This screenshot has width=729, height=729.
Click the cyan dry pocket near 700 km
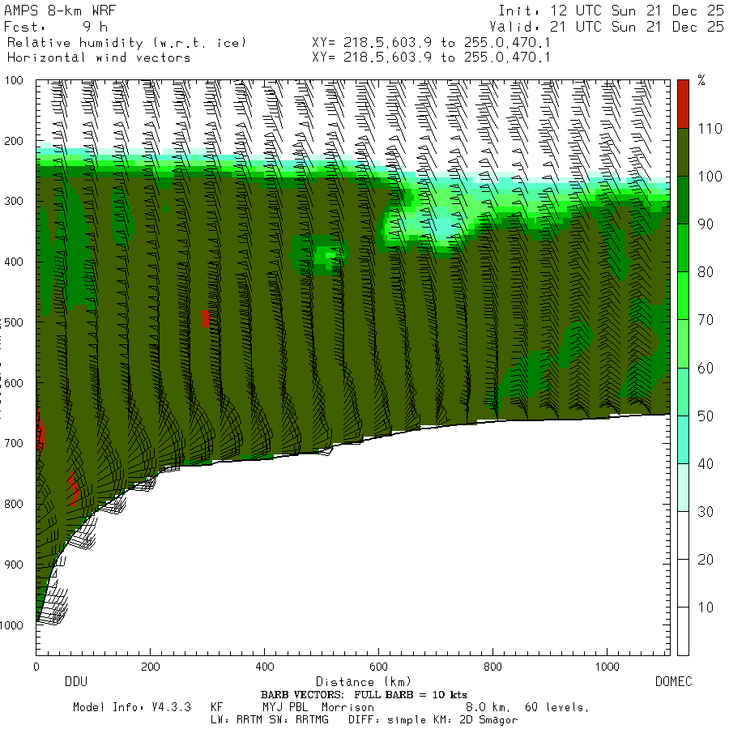(441, 225)
